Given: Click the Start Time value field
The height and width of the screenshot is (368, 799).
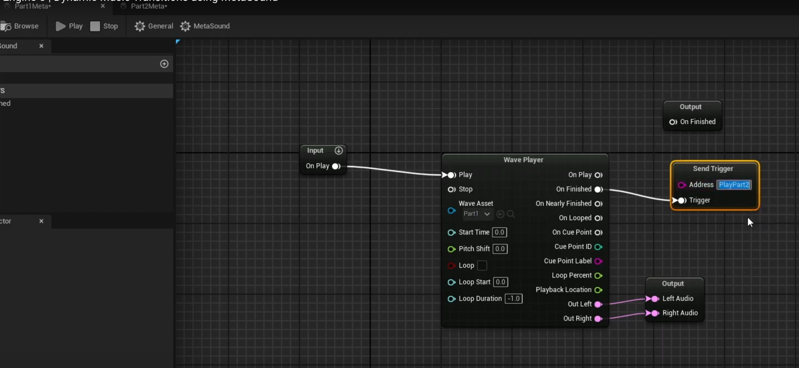Looking at the screenshot, I should tap(500, 232).
